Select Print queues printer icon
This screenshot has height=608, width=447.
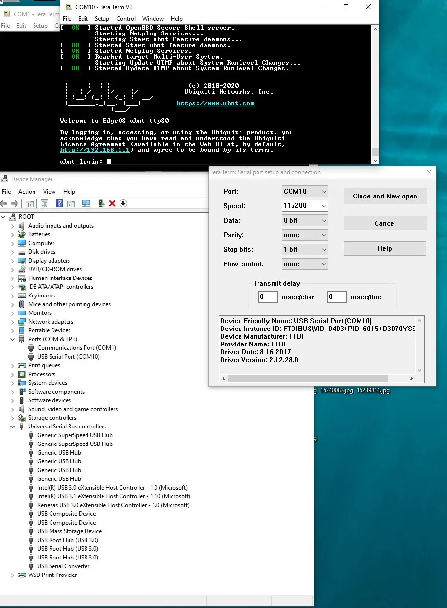point(22,365)
